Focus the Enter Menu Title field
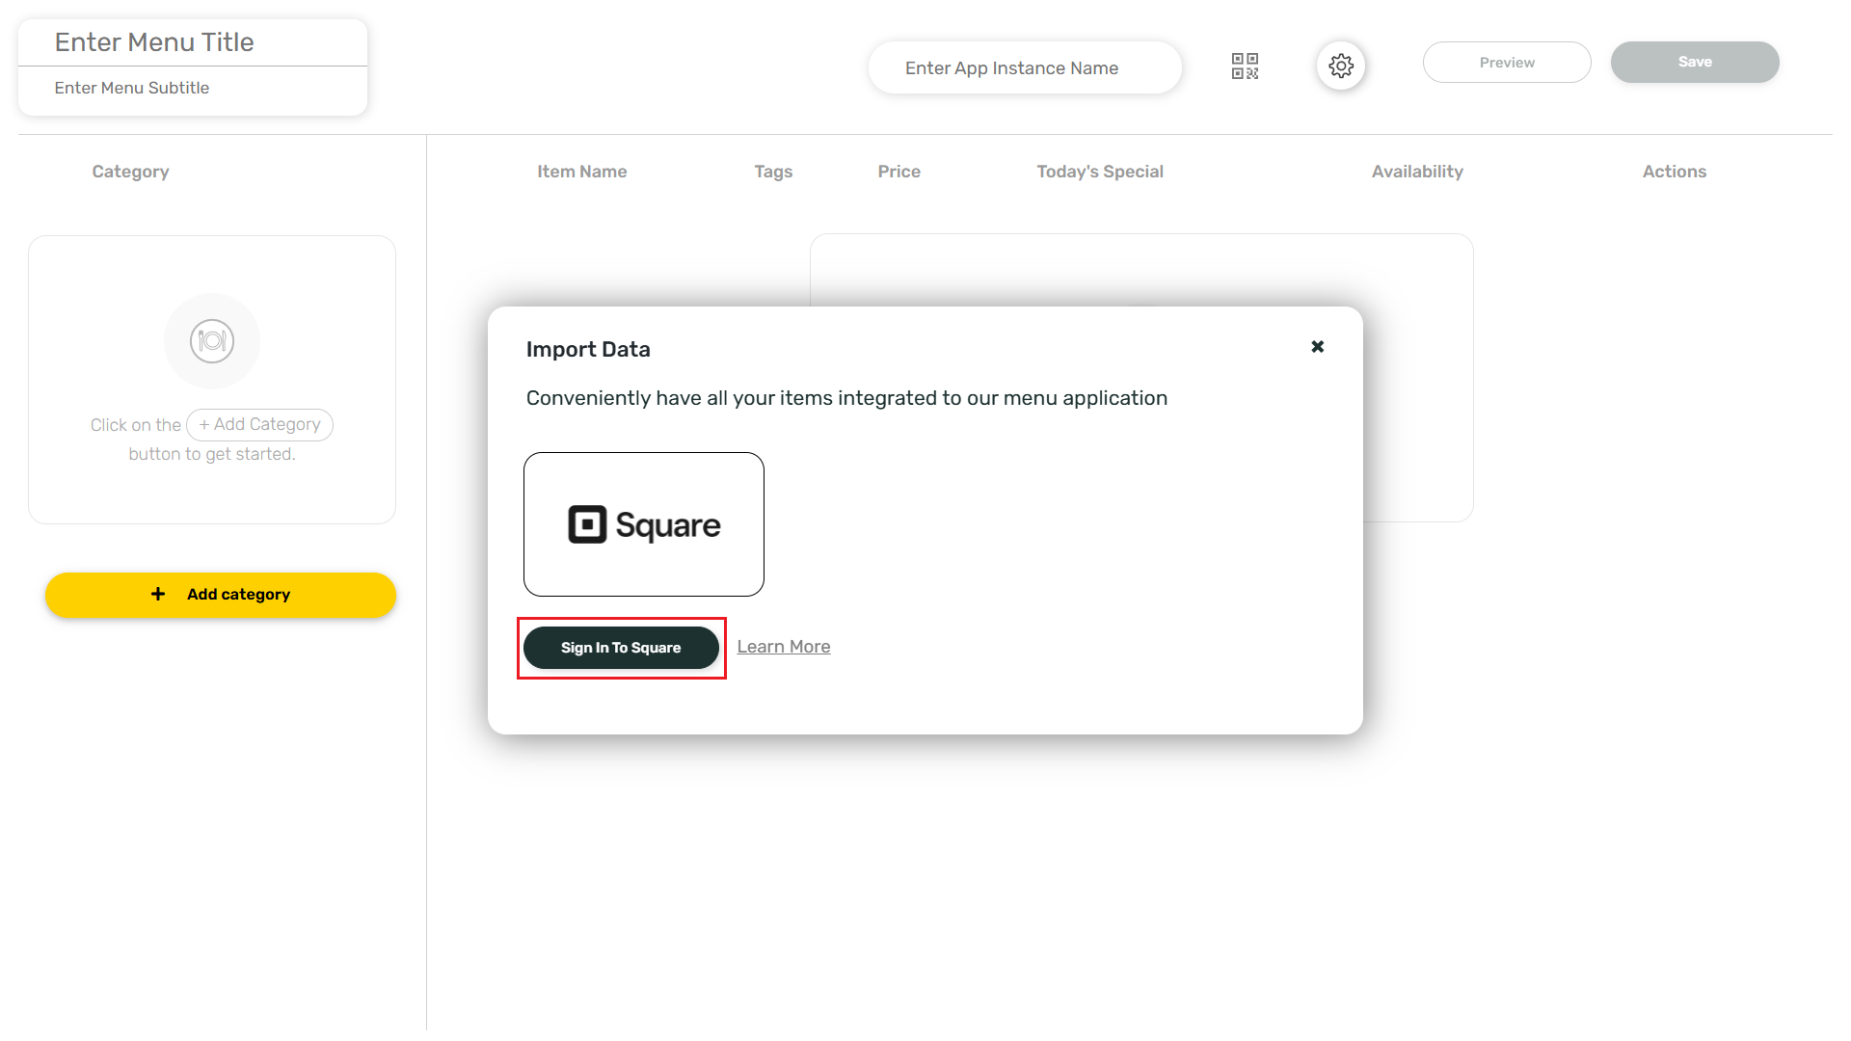 193,42
